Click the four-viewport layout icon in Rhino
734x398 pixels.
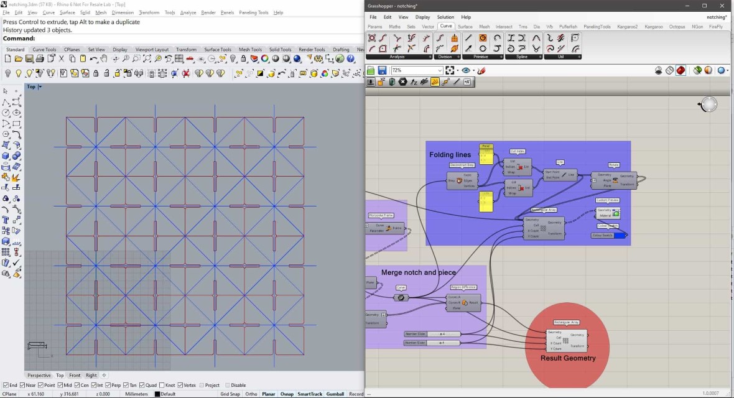pos(179,59)
